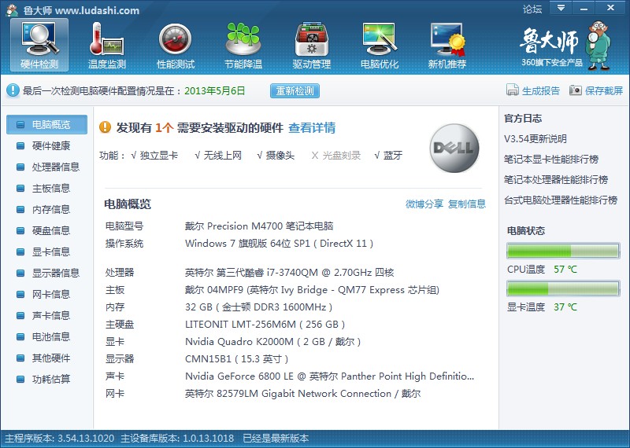The image size is (630, 448).
Task: Click the 摄像头 feature indicator
Action: (x=276, y=156)
